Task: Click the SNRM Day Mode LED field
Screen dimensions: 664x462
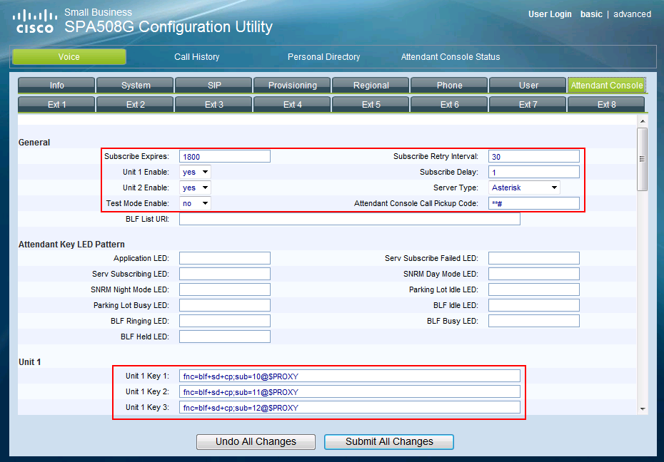Action: coord(534,274)
